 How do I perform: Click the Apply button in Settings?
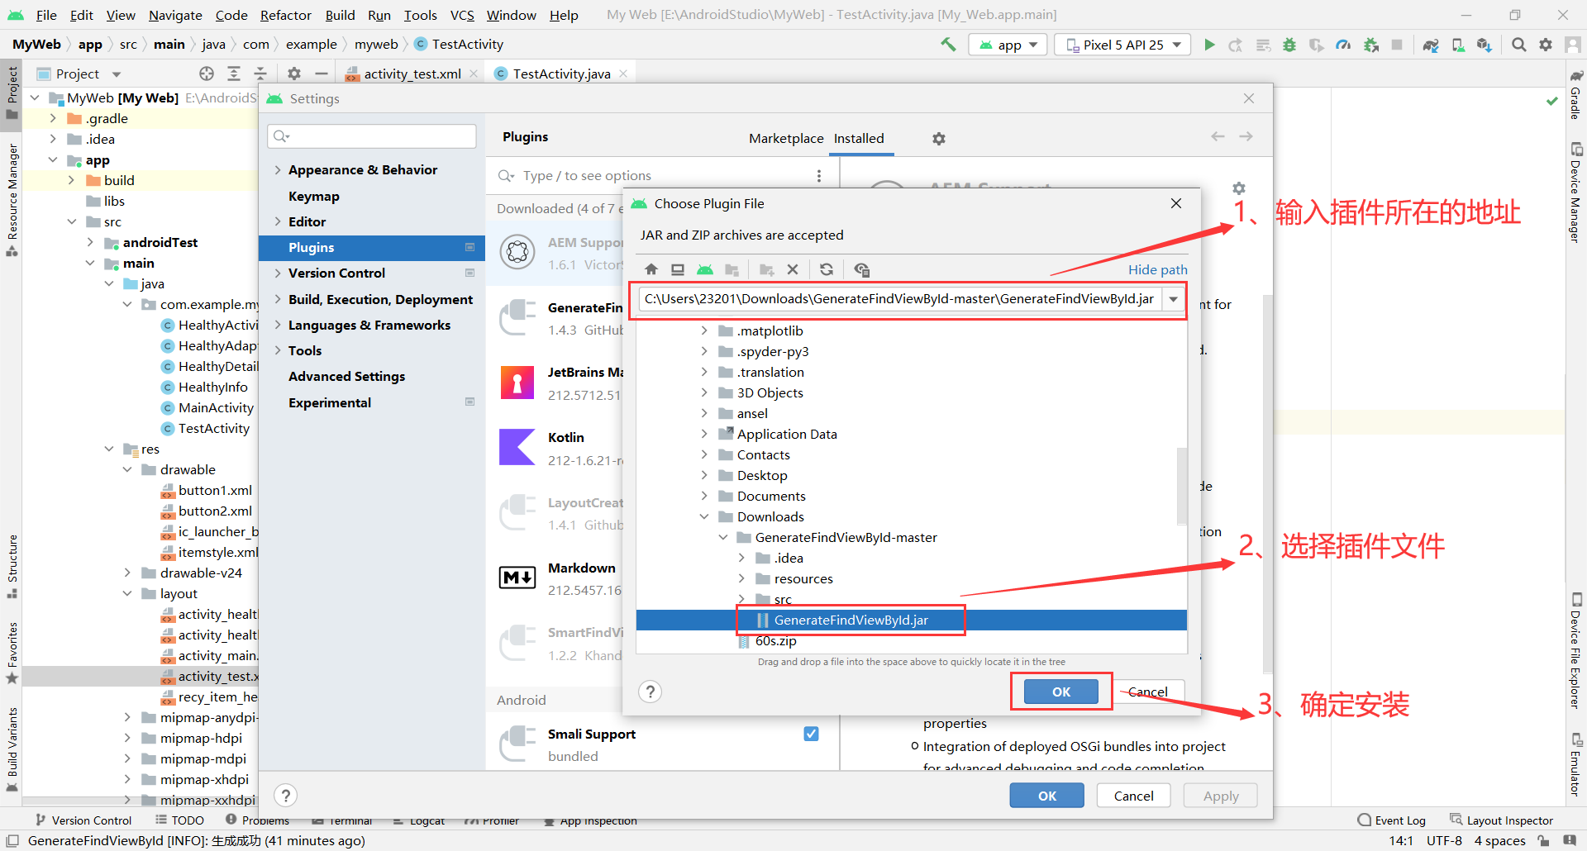click(x=1220, y=796)
